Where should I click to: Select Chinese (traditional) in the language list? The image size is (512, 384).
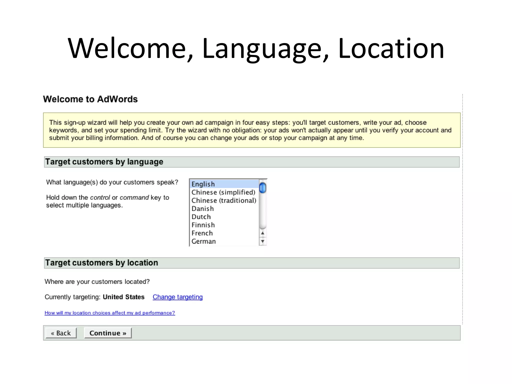coord(224,200)
